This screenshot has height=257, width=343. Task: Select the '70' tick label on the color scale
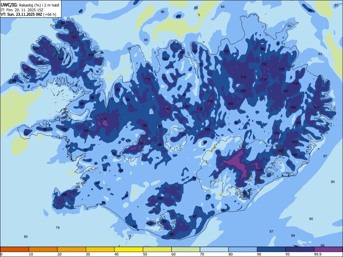point(202,254)
